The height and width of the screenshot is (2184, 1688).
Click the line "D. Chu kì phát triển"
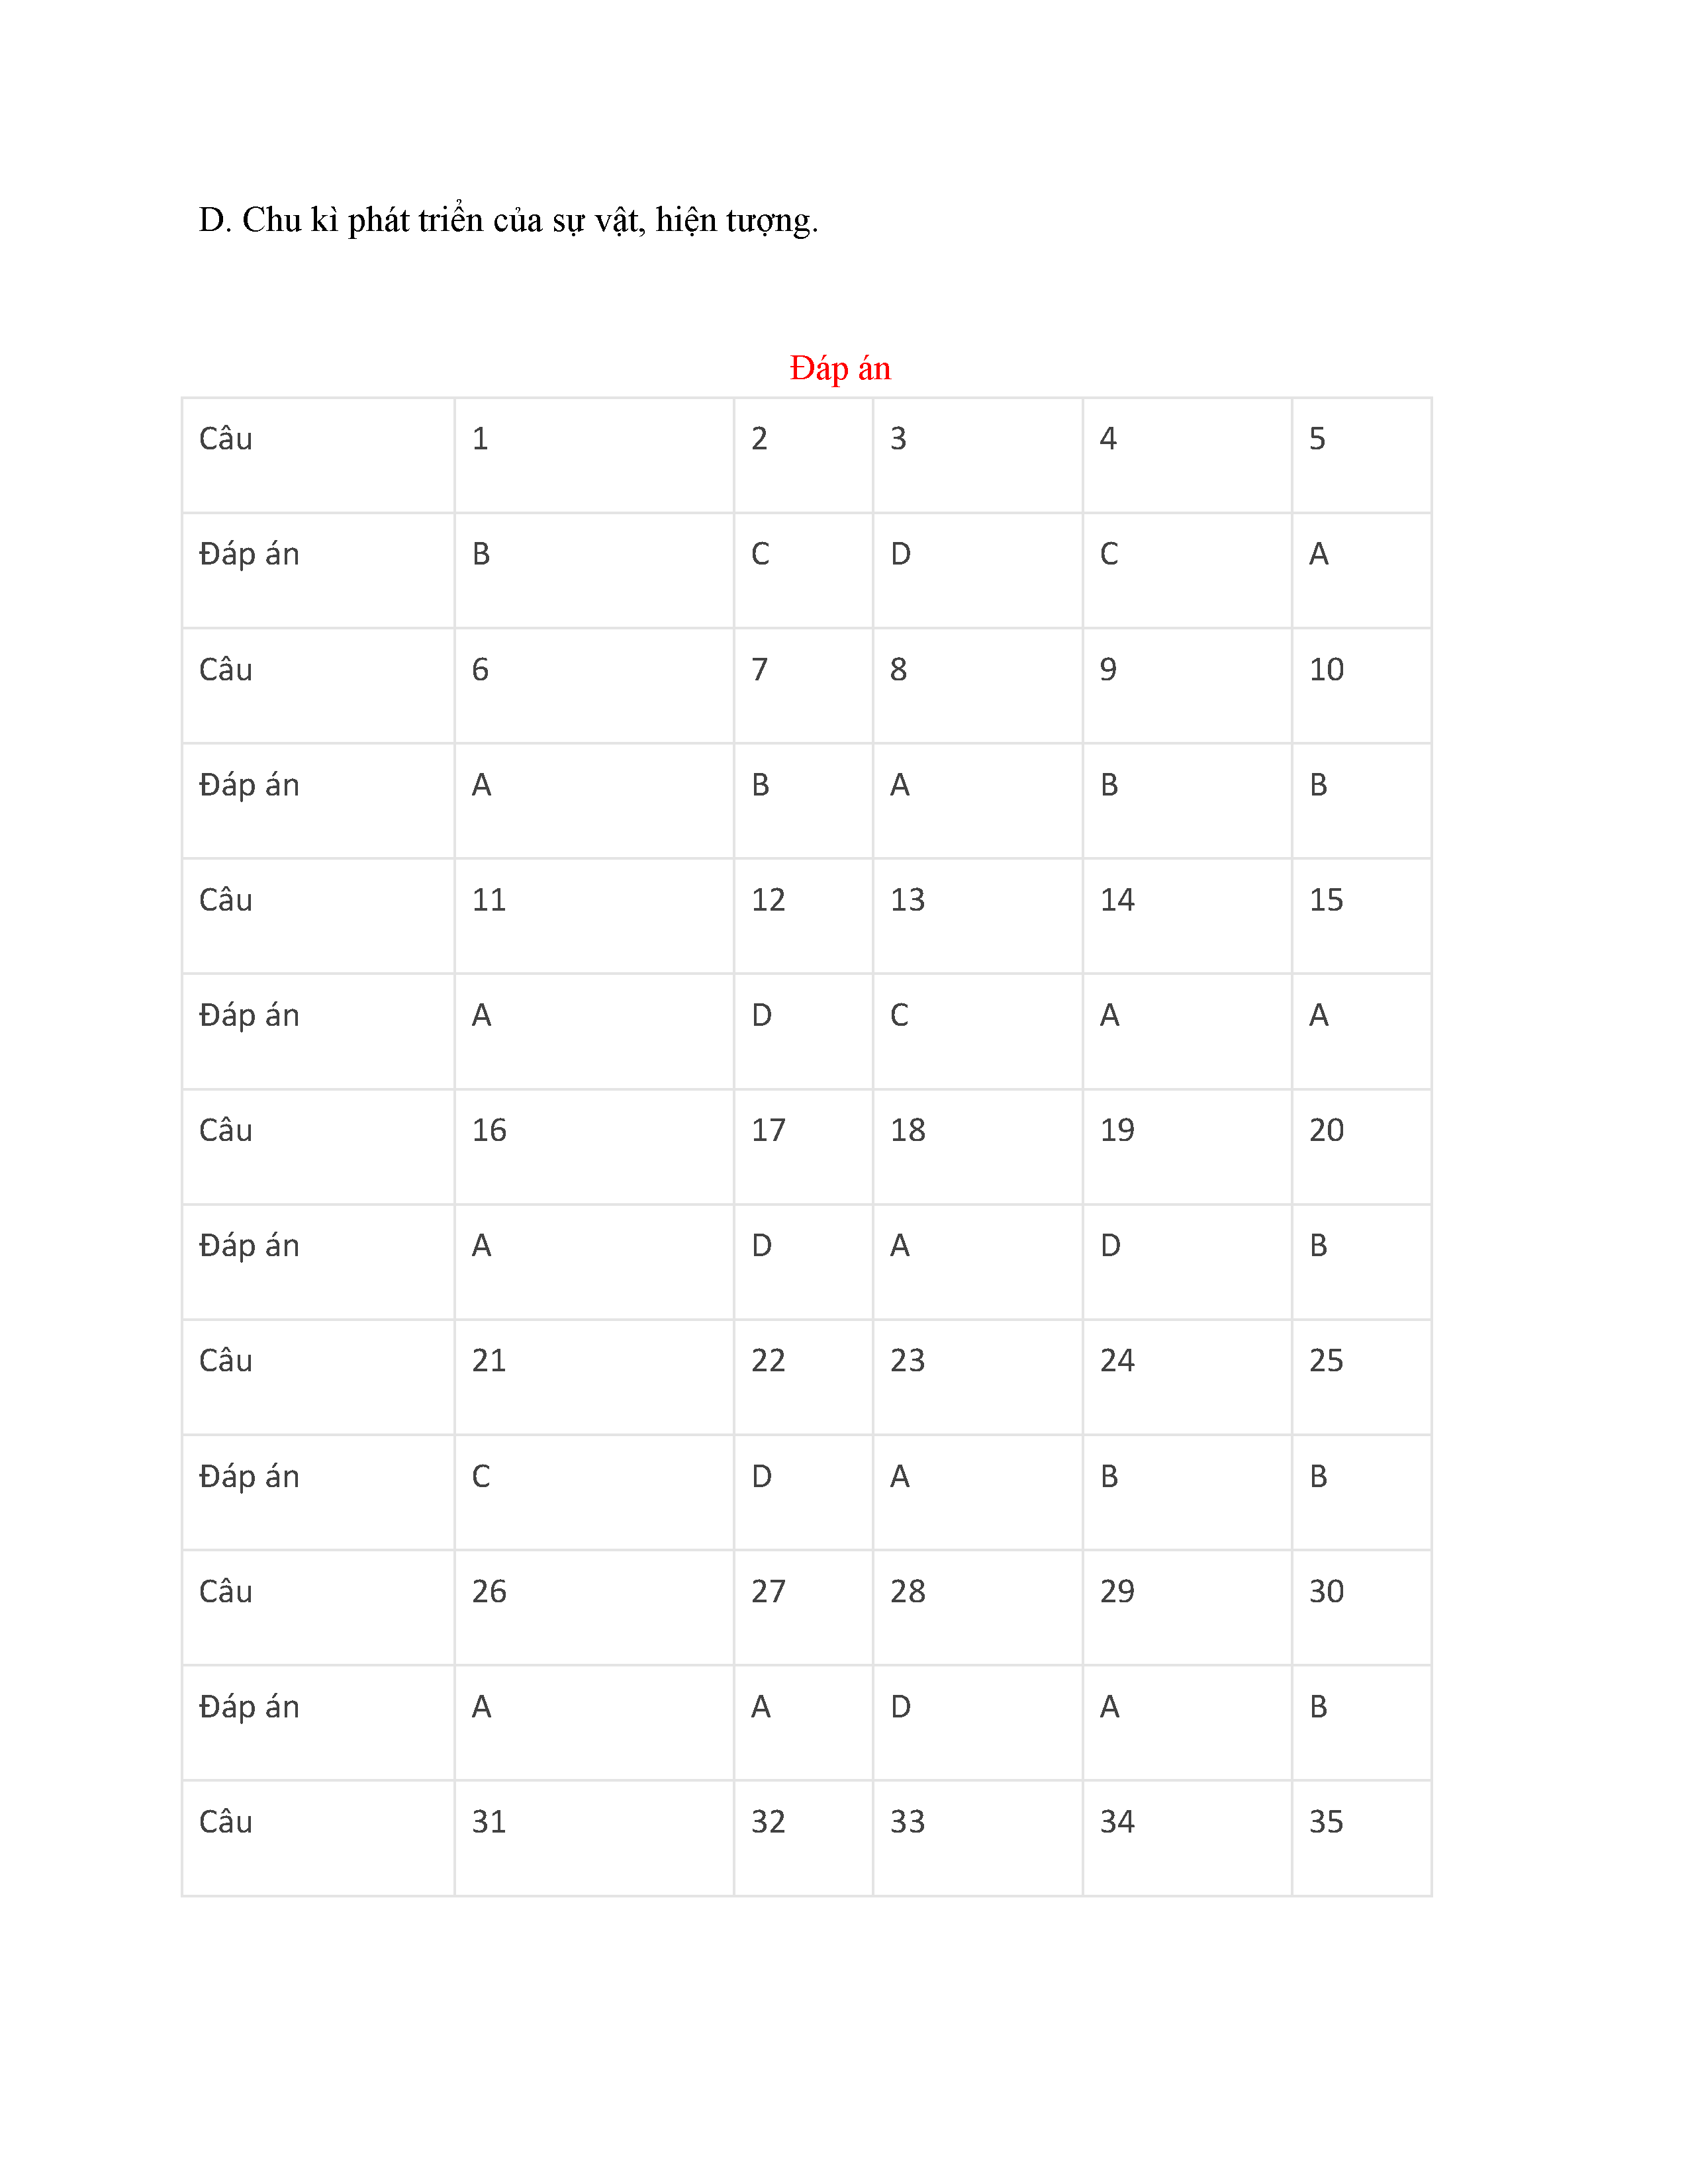coord(508,221)
